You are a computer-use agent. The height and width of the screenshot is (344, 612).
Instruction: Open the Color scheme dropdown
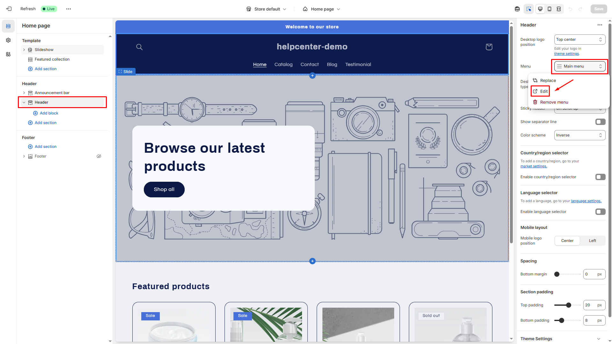579,135
